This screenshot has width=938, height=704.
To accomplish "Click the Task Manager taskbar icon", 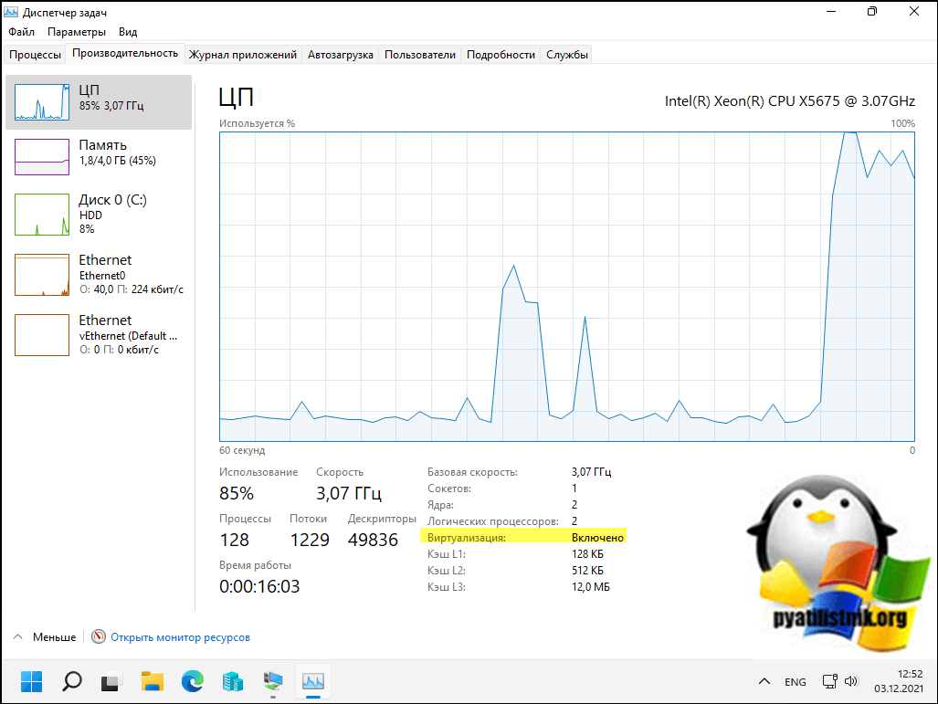I will pyautogui.click(x=313, y=681).
